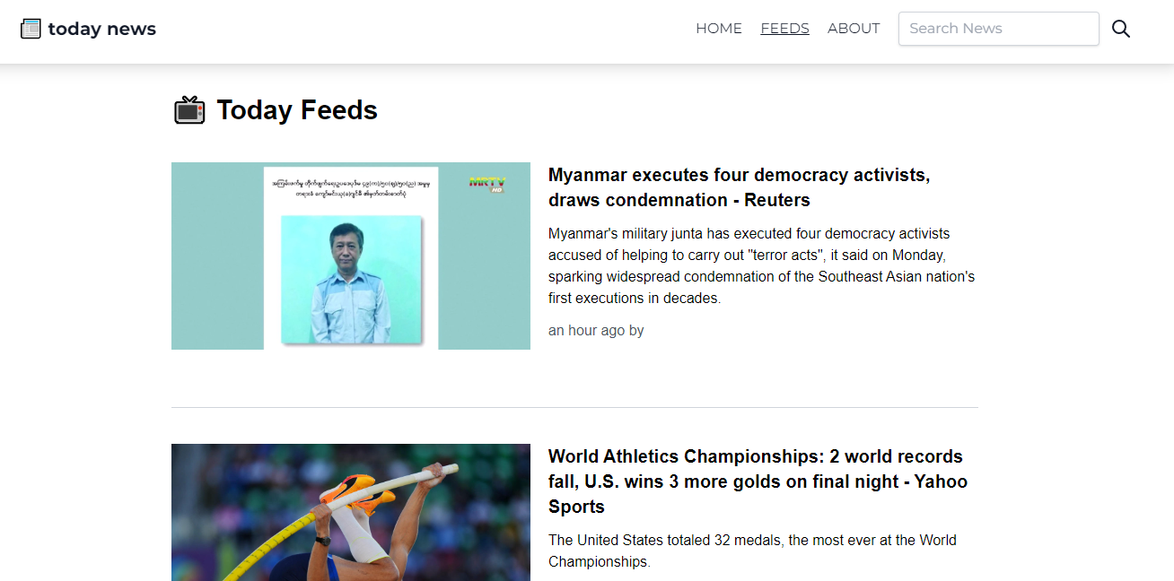1174x581 pixels.
Task: Click the Myanmar MRTV article thumbnail
Action: [350, 256]
